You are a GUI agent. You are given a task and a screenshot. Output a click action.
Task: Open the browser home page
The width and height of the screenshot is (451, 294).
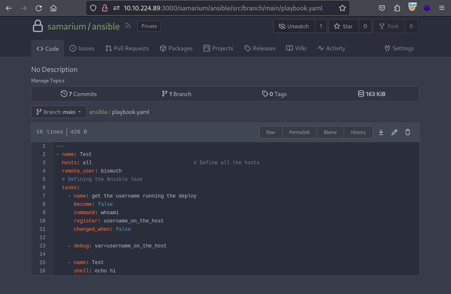tap(54, 8)
